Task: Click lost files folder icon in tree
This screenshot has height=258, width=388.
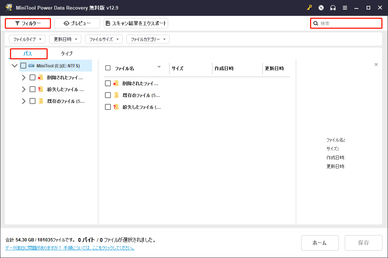Action: click(x=40, y=89)
